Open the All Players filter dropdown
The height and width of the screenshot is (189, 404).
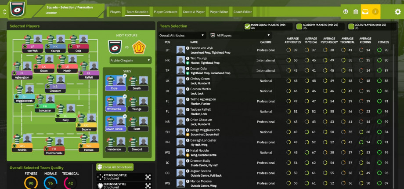click(240, 35)
